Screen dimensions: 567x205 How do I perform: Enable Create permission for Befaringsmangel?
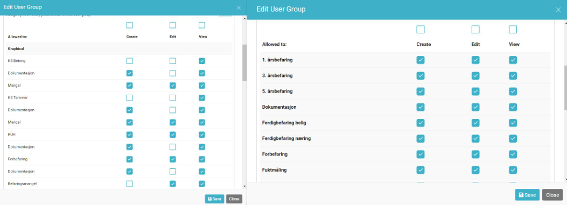click(x=129, y=183)
